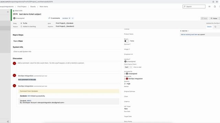Open the Iteration path field
Image resolution: width=220 pixels, height=123 pixels.
tap(65, 26)
